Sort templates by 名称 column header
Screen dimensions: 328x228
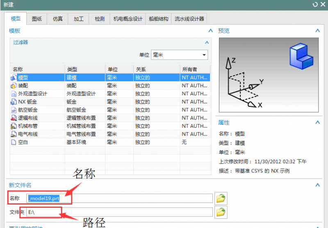(37, 69)
